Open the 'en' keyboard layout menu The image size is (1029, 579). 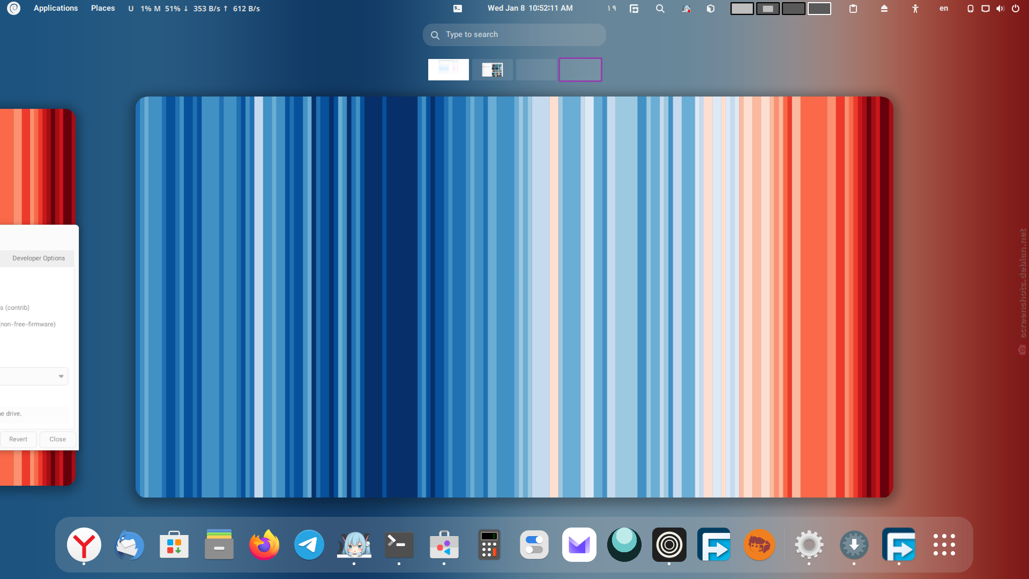coord(944,8)
